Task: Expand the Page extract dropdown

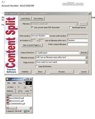Action: click(87, 62)
